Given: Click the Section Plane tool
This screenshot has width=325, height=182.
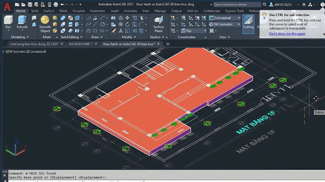Looking at the screenshot, I should coord(158,24).
